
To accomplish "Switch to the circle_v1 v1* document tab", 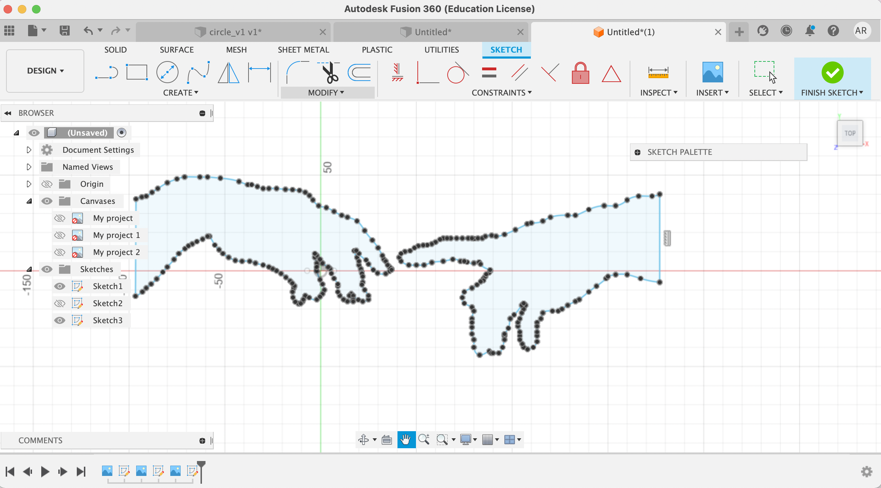I will pyautogui.click(x=233, y=32).
